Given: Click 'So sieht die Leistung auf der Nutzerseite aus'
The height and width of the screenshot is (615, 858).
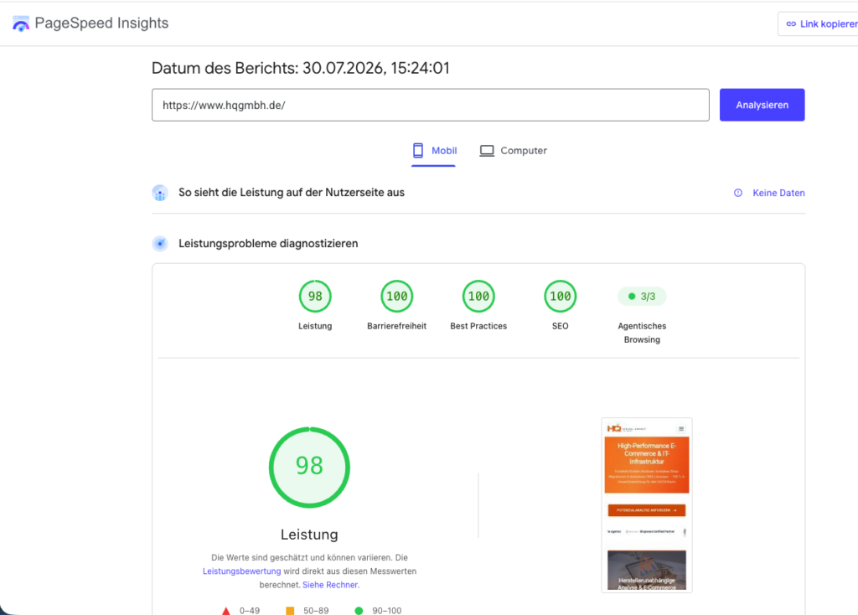Looking at the screenshot, I should pyautogui.click(x=292, y=193).
